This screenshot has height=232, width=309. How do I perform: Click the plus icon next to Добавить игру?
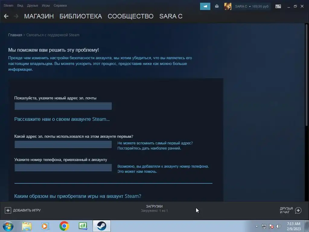(x=8, y=210)
